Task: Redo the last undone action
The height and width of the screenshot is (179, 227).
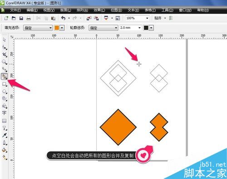Action: point(75,18)
